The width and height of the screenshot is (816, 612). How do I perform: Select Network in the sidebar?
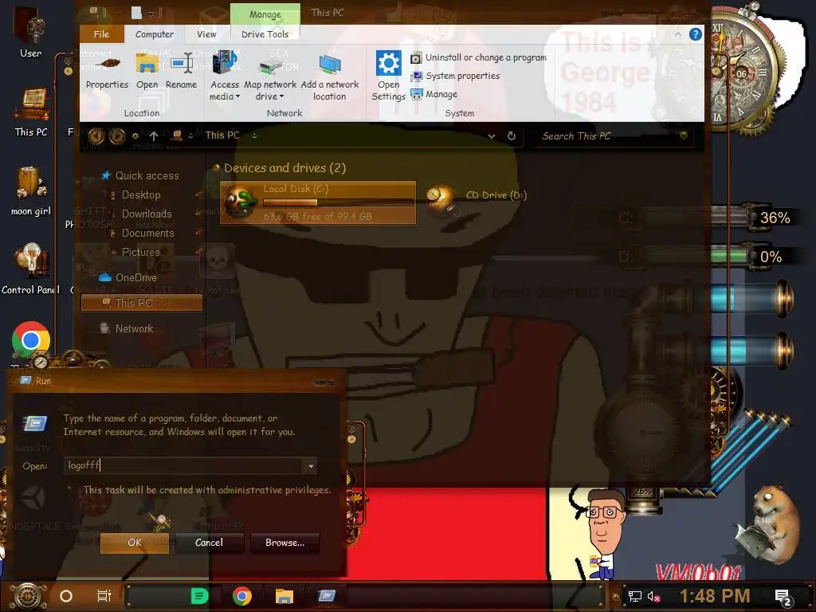pos(134,328)
